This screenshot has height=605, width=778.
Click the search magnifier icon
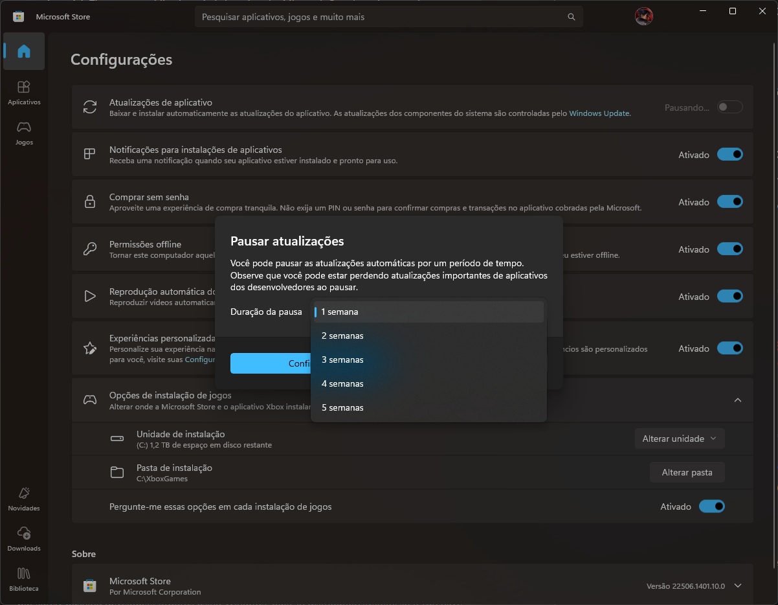point(571,17)
